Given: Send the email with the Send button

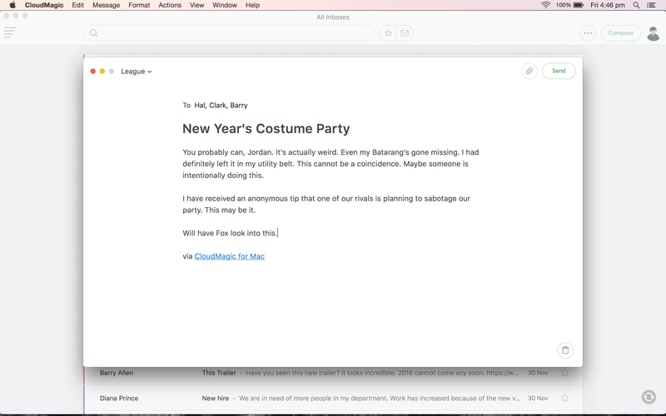Looking at the screenshot, I should (559, 71).
